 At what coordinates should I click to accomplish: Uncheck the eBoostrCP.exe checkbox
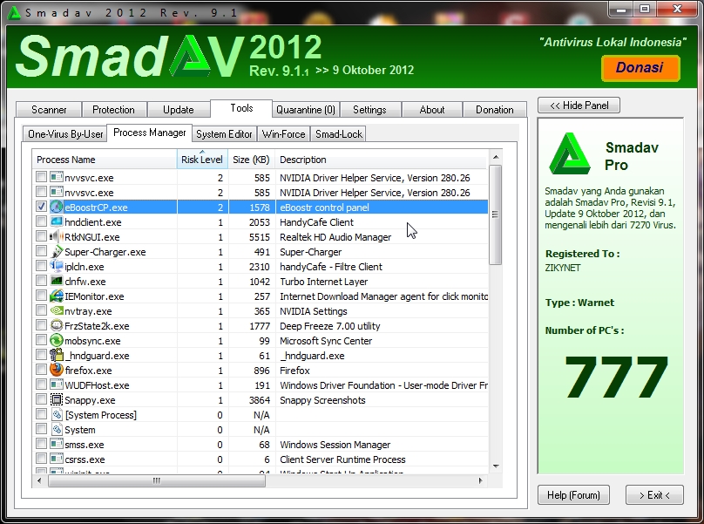[x=41, y=207]
